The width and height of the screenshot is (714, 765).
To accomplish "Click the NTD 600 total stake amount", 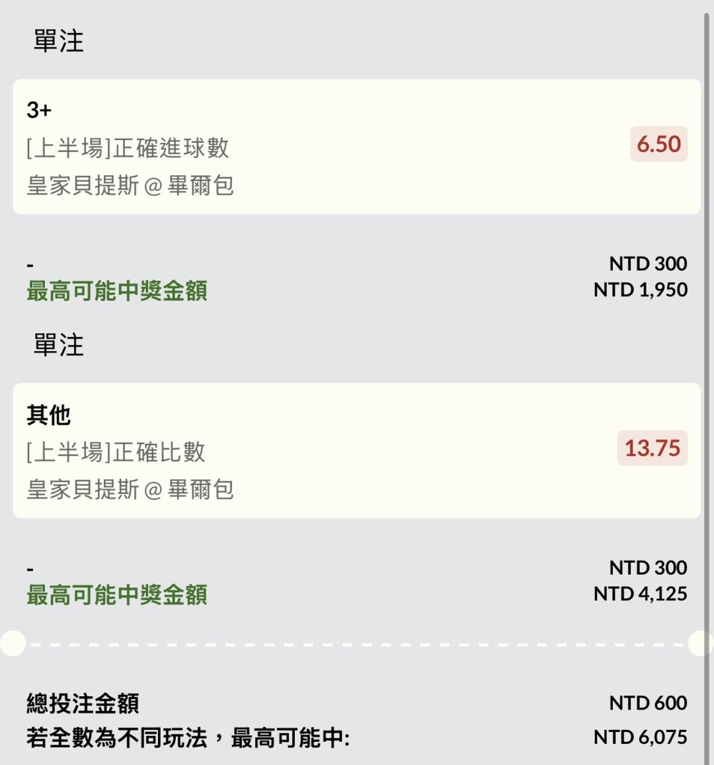I will pyautogui.click(x=648, y=703).
